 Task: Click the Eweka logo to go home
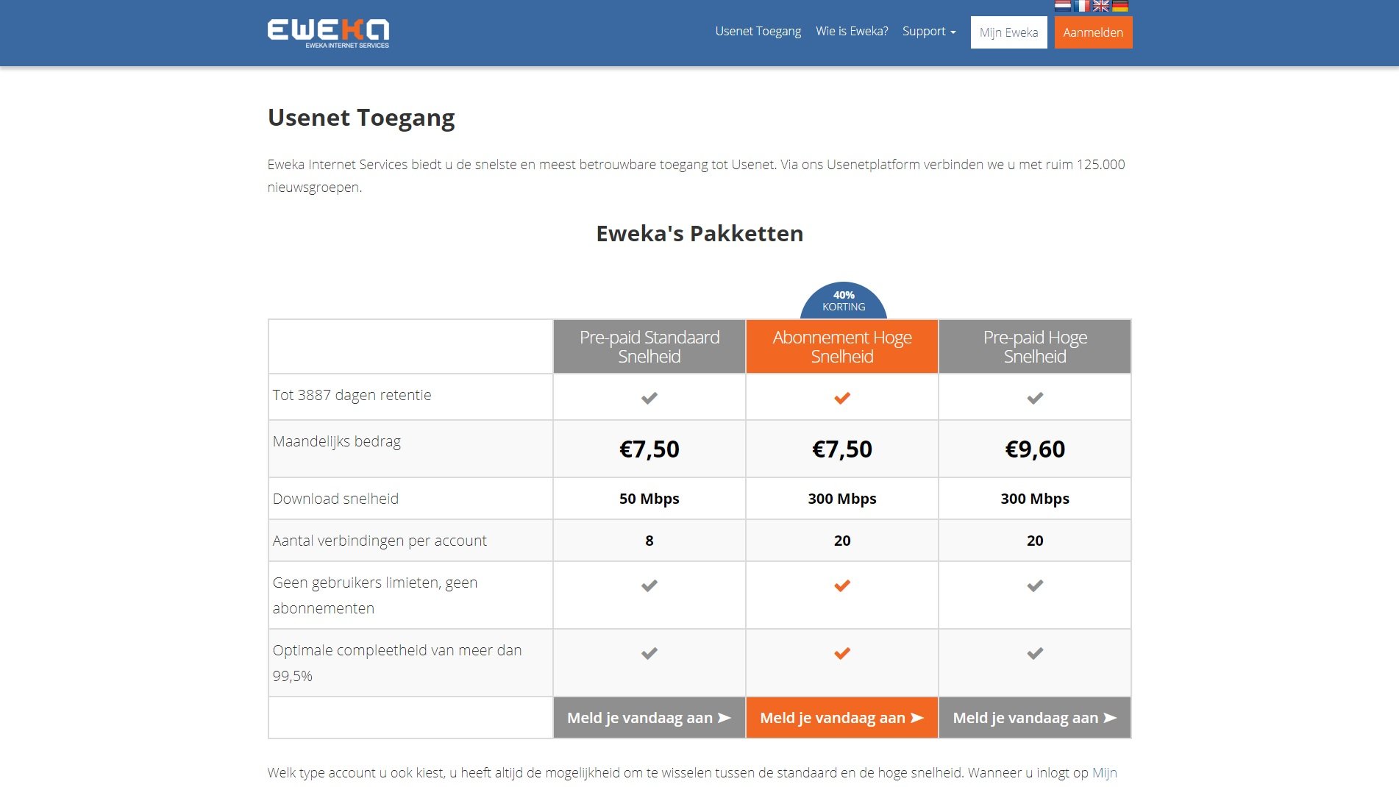coord(329,32)
